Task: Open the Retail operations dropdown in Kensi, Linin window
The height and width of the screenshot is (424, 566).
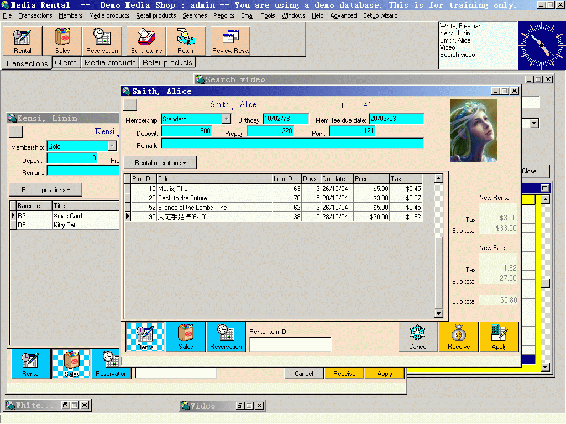Action: 45,189
